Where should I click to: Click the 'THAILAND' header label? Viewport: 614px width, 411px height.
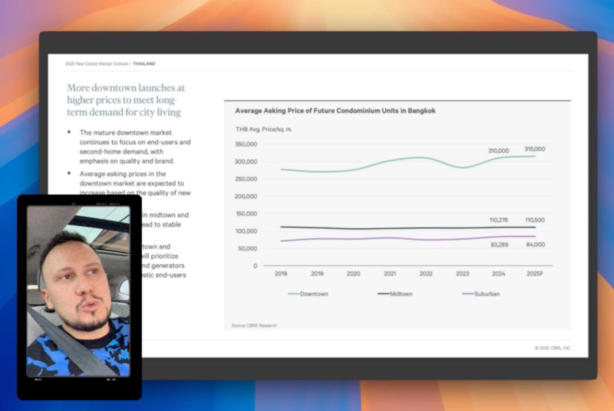[144, 63]
